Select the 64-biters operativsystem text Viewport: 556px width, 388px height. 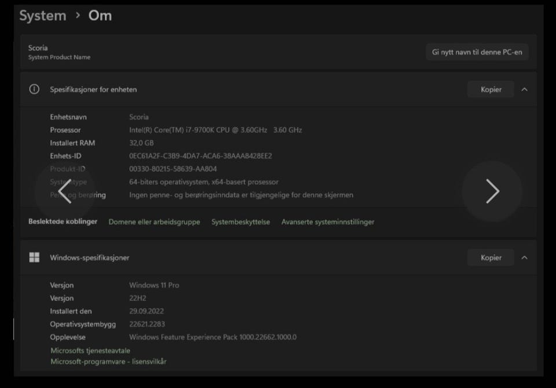pos(204,182)
